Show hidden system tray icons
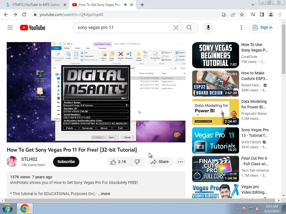 click(x=237, y=209)
